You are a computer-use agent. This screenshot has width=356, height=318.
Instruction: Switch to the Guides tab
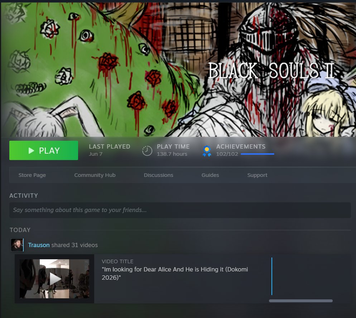coord(210,175)
